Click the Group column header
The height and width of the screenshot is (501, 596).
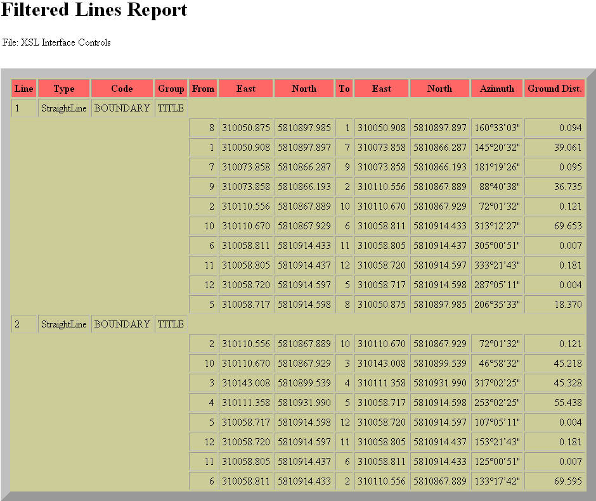pos(171,89)
